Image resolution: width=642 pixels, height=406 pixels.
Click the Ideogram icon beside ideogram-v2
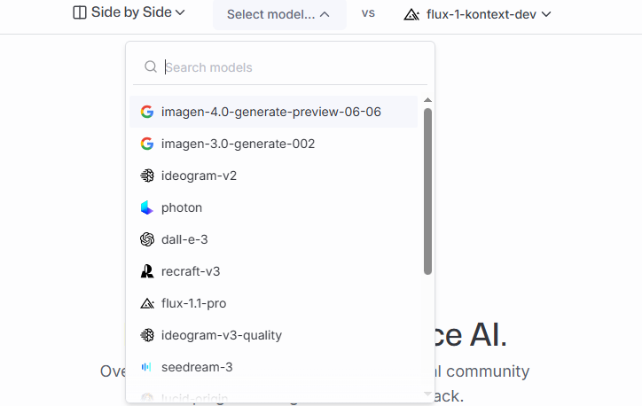point(147,176)
